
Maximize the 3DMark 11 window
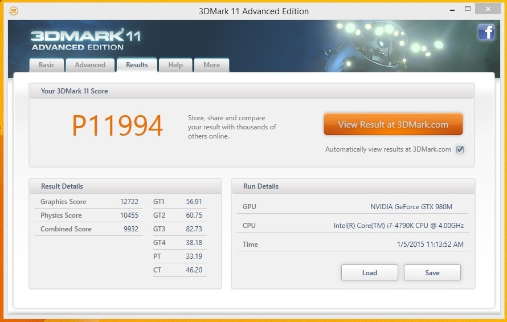[468, 9]
